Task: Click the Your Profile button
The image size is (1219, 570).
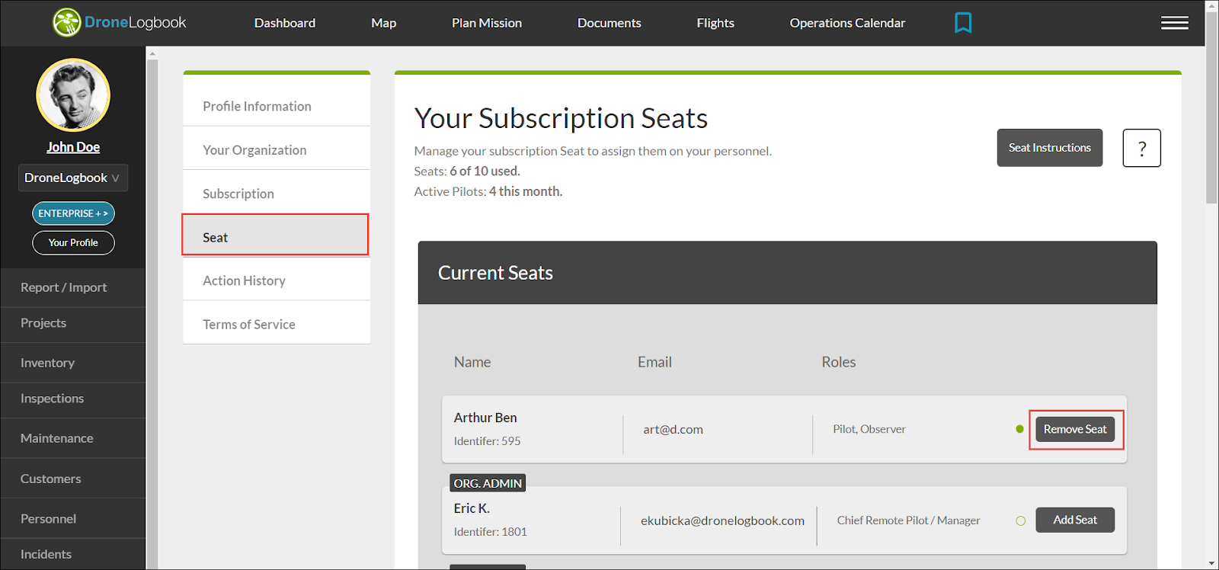Action: 73,242
